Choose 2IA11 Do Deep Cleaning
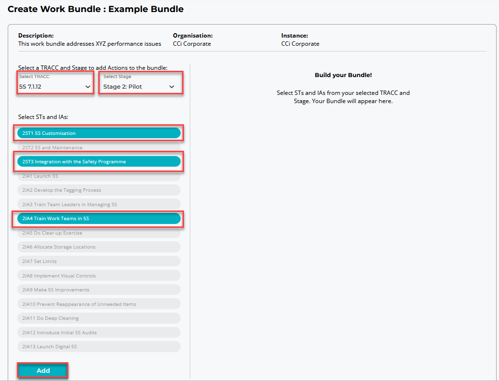499x381 pixels. click(99, 318)
